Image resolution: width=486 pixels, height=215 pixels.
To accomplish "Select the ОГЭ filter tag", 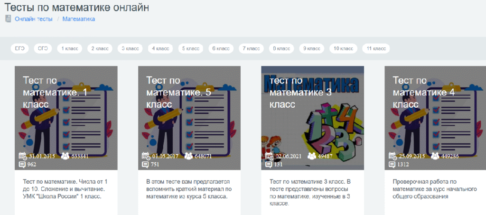I will pos(43,48).
